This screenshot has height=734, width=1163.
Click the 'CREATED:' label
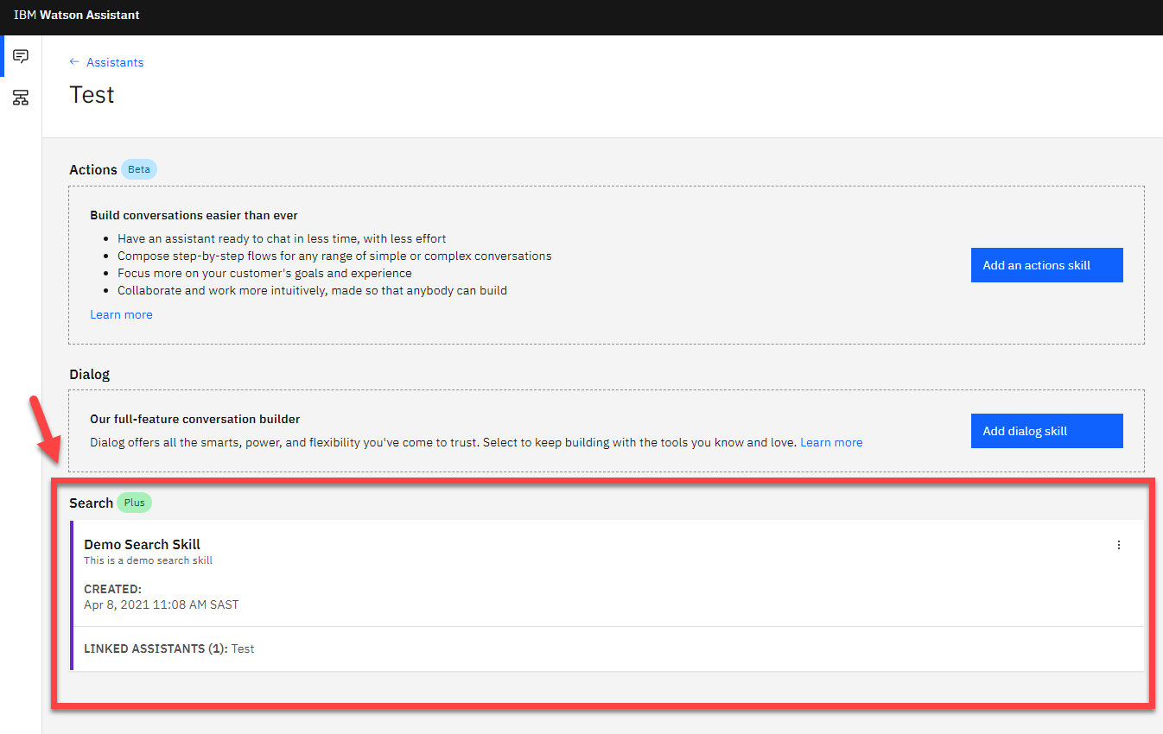pyautogui.click(x=112, y=589)
